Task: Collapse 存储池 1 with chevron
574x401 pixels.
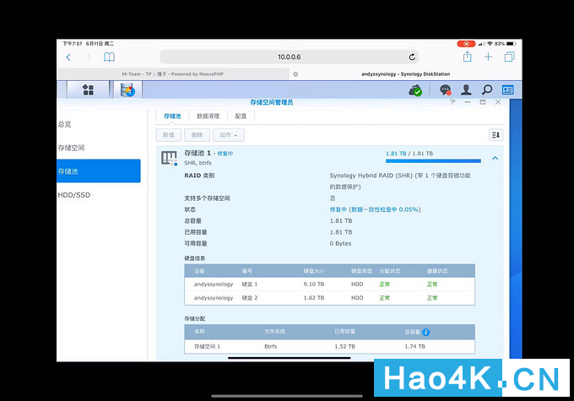Action: 495,158
